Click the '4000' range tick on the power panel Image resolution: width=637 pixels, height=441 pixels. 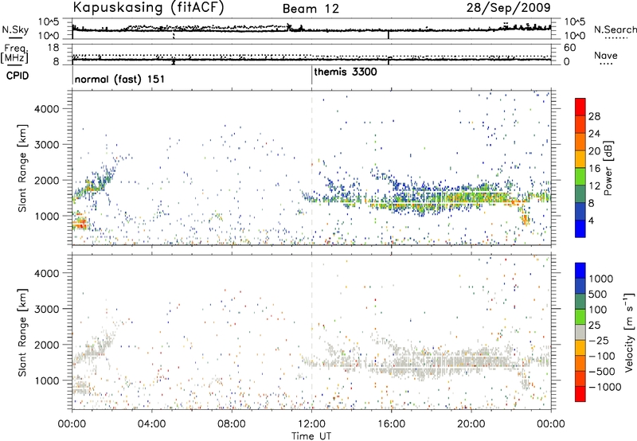pos(47,109)
